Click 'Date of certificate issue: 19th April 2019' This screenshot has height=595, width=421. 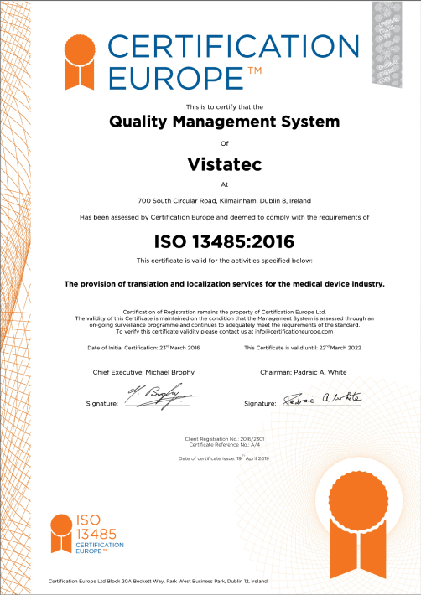(224, 458)
